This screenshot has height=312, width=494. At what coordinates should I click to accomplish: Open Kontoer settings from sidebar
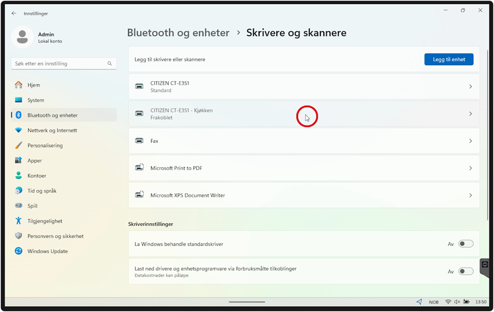coord(64,175)
